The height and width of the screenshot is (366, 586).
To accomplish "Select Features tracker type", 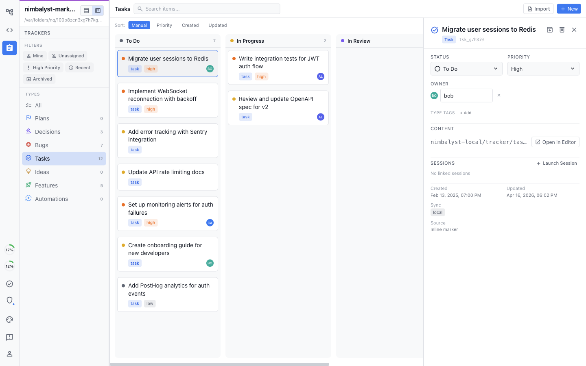I will pyautogui.click(x=64, y=185).
